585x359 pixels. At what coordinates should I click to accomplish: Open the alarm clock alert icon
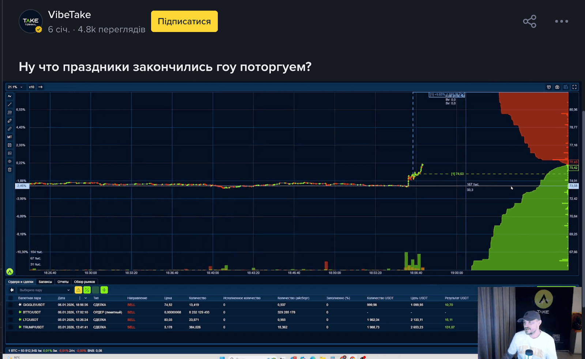[x=549, y=87]
